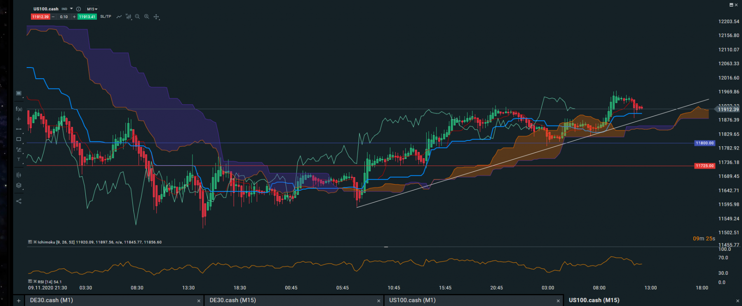Zoom in the chart
This screenshot has height=306, width=742.
pos(147,17)
